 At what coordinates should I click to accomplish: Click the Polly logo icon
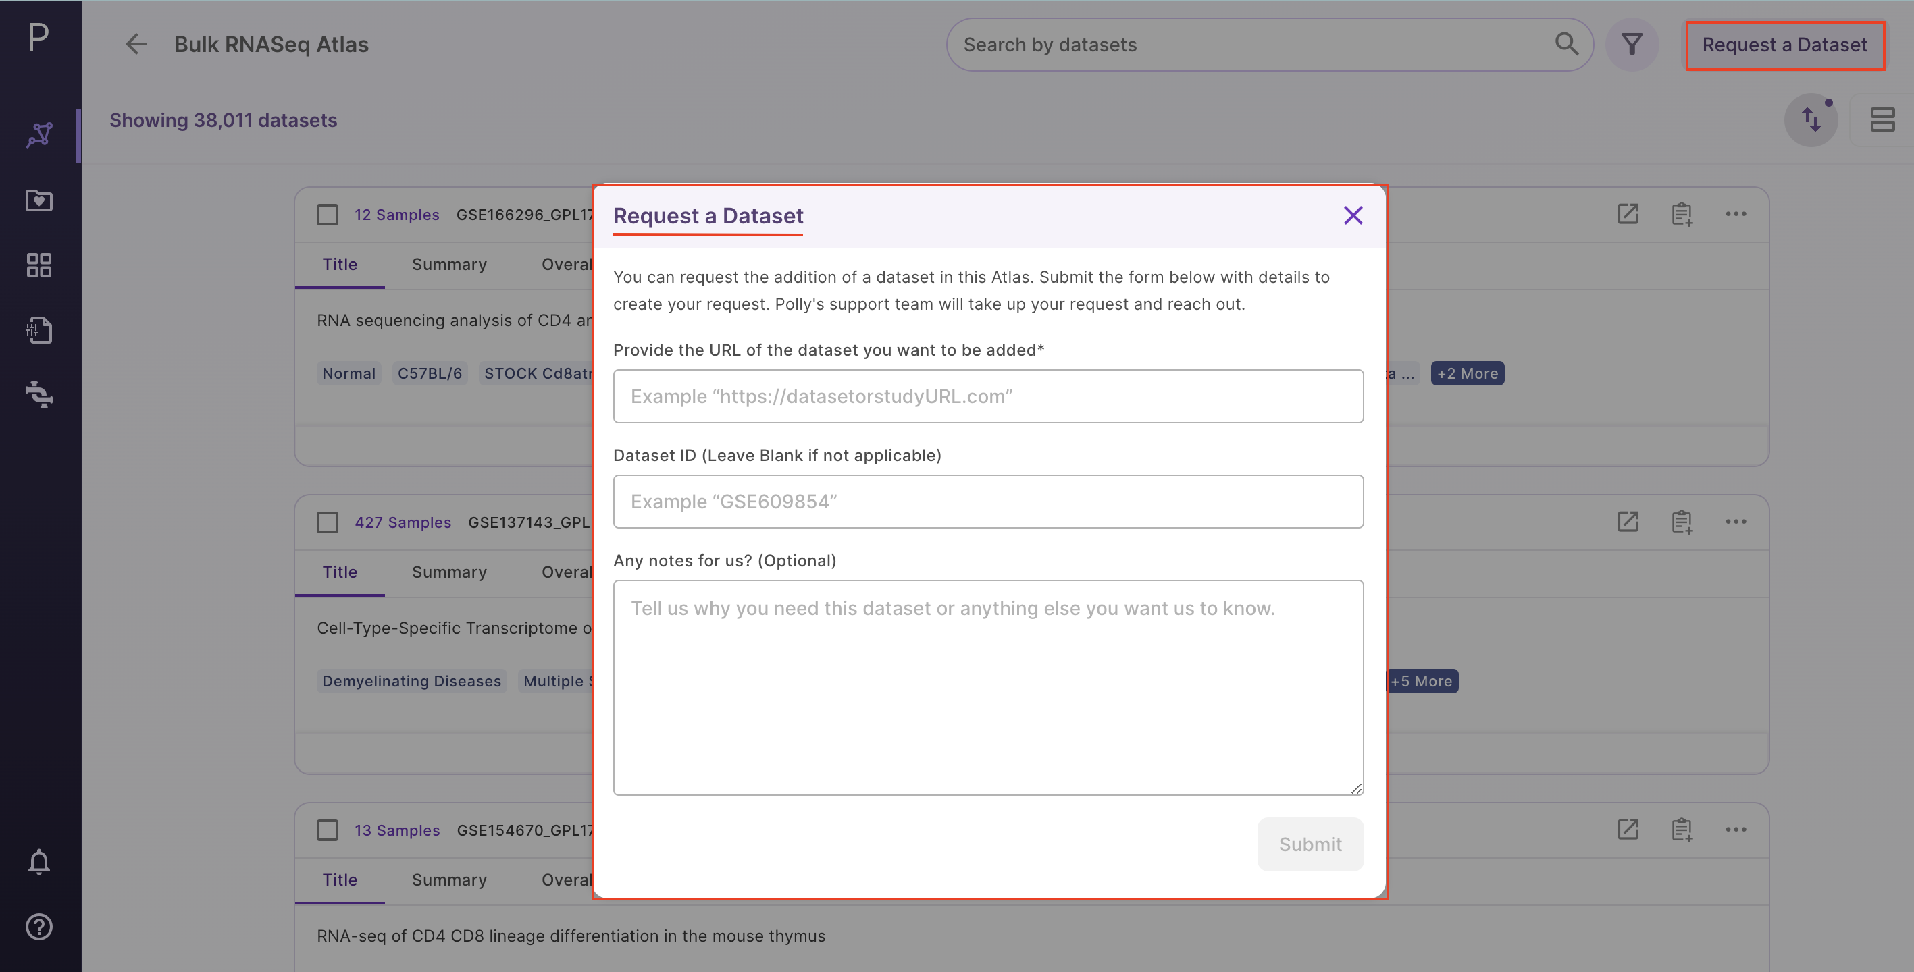click(x=38, y=36)
